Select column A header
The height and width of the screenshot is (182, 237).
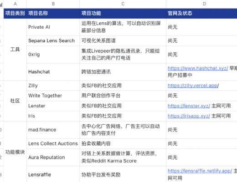(15, 4)
